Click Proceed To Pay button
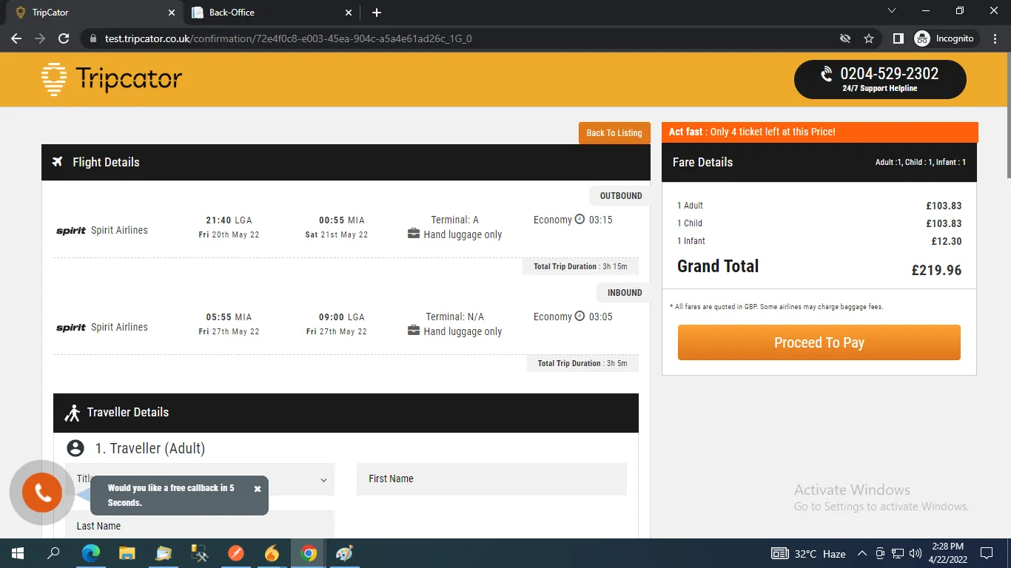The width and height of the screenshot is (1011, 568). (x=819, y=342)
